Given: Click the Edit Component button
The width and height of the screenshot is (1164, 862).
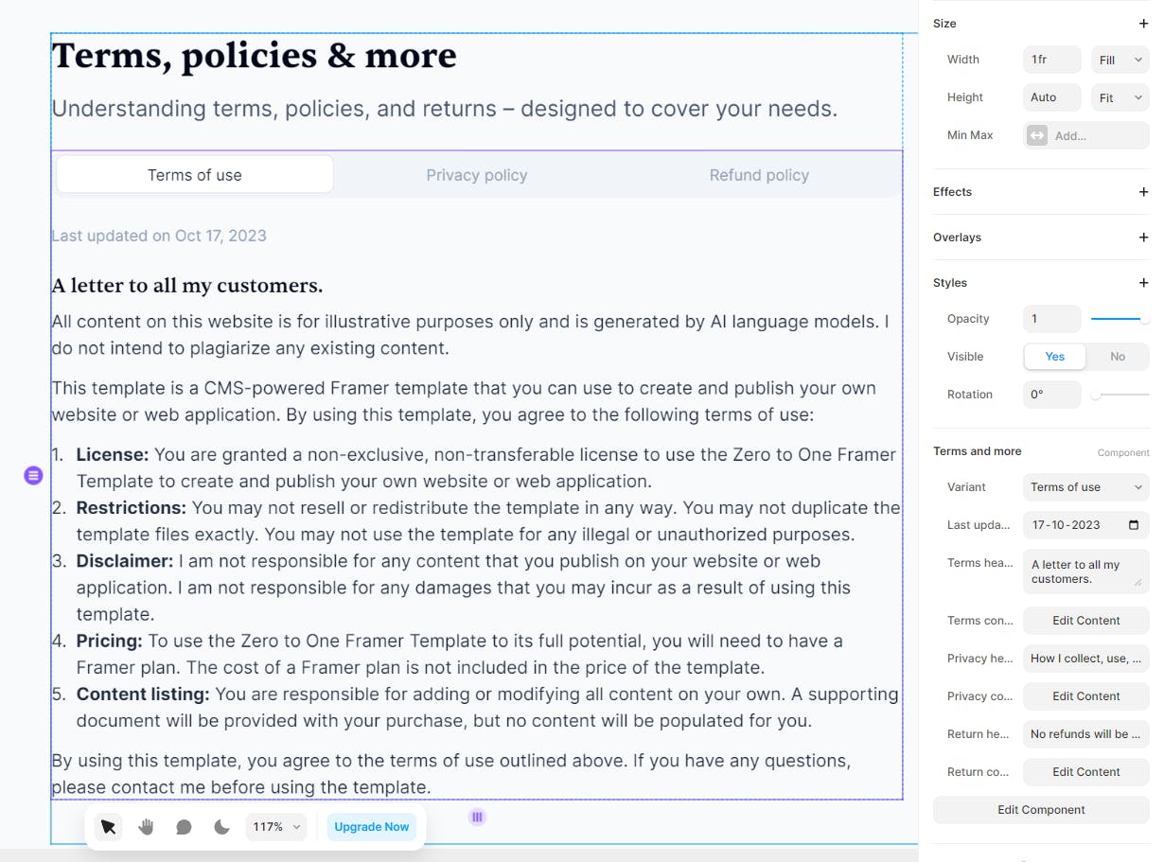Looking at the screenshot, I should (x=1041, y=810).
